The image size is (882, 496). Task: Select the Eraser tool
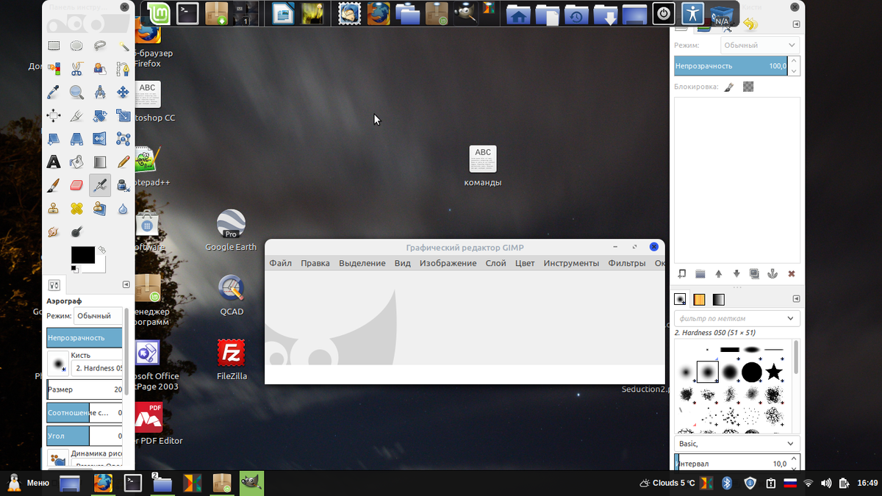point(76,186)
